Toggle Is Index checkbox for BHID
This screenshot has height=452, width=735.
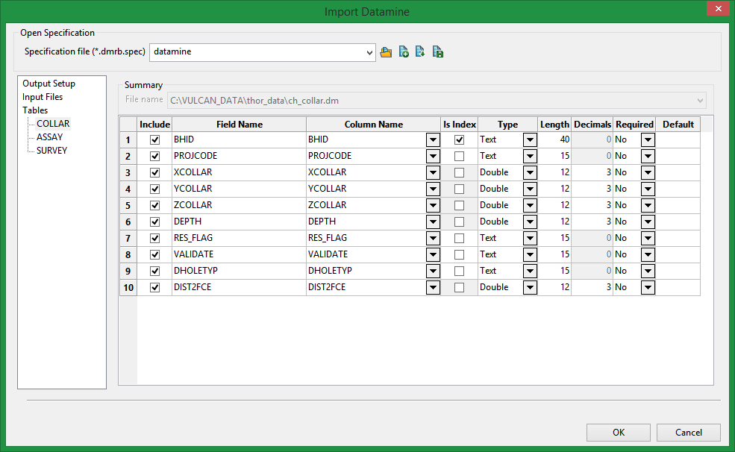pyautogui.click(x=459, y=139)
